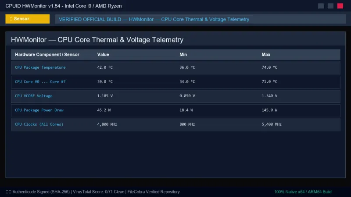This screenshot has height=197, width=351.
Task: Select the CPU Package Power Draw label
Action: pos(39,110)
